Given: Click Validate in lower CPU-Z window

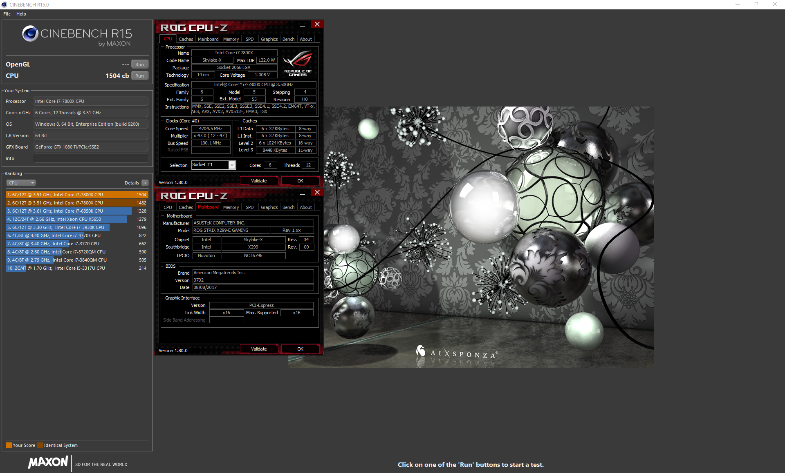Looking at the screenshot, I should (x=259, y=349).
